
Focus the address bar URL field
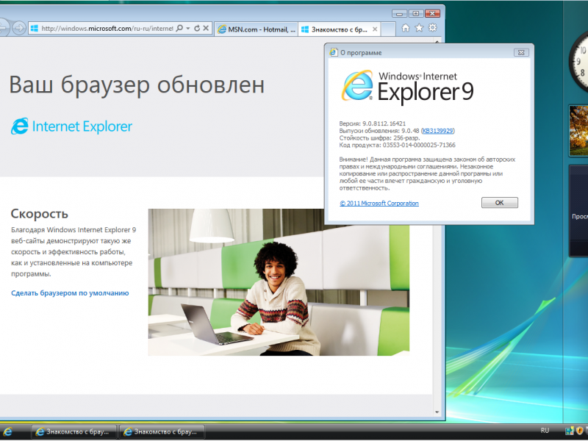click(x=107, y=29)
